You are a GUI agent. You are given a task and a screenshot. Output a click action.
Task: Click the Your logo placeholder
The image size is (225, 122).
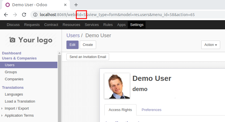point(31,40)
